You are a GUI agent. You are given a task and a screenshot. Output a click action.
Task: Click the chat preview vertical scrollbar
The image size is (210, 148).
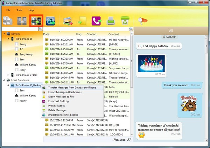[206, 46]
